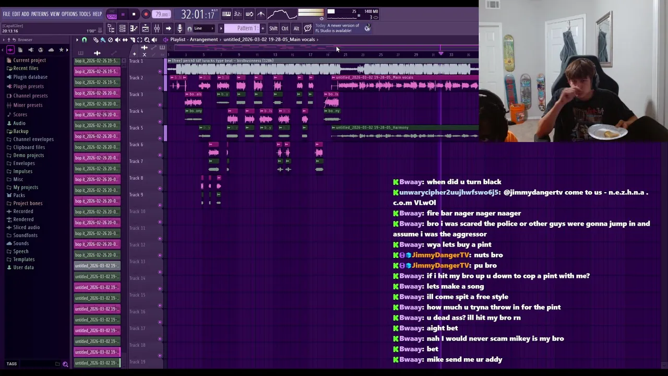Choose the Select tool in playlist

(x=139, y=40)
